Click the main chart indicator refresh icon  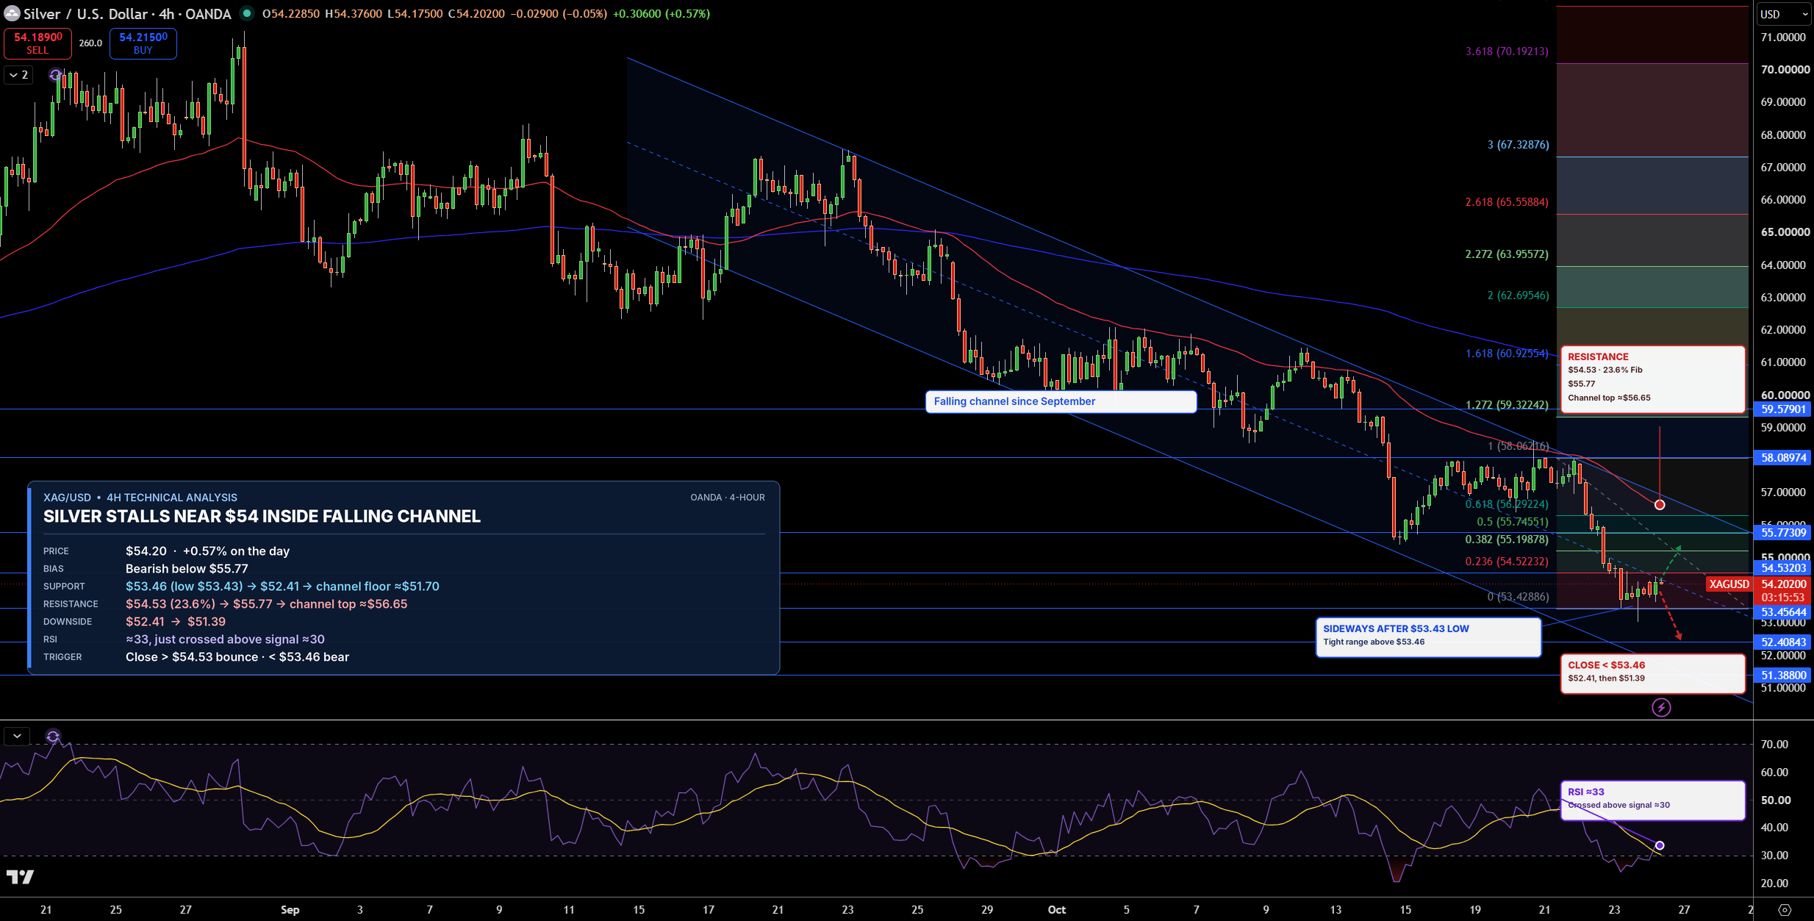55,75
